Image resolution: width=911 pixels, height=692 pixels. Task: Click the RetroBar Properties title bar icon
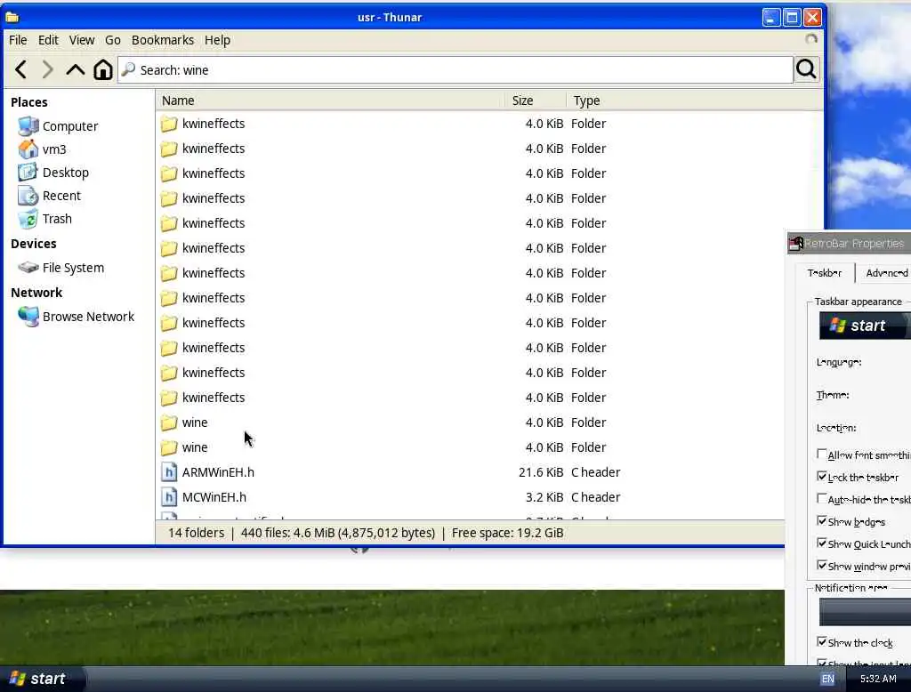pyautogui.click(x=796, y=244)
